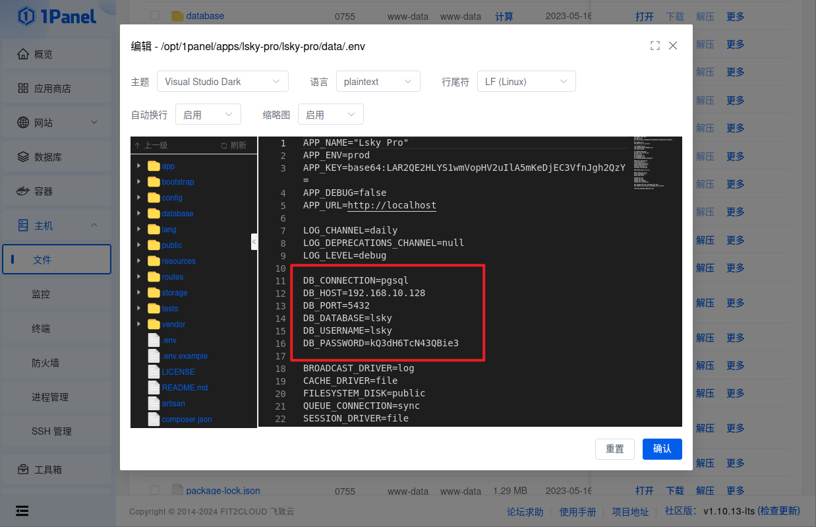Collapse file tree panel with the « handle
The height and width of the screenshot is (527, 816).
coord(254,241)
